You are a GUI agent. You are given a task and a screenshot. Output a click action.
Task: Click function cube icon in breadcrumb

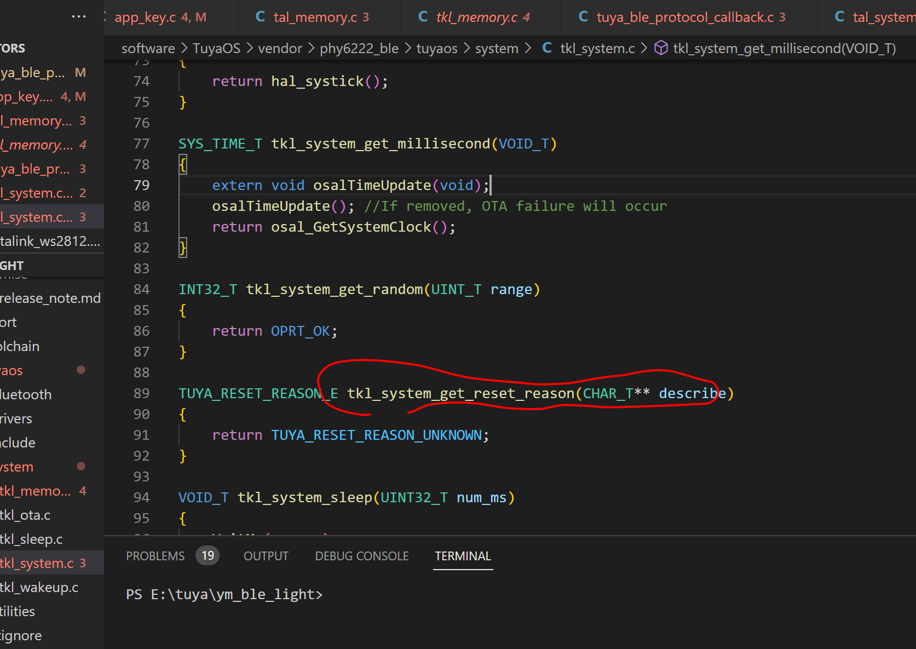[x=661, y=48]
